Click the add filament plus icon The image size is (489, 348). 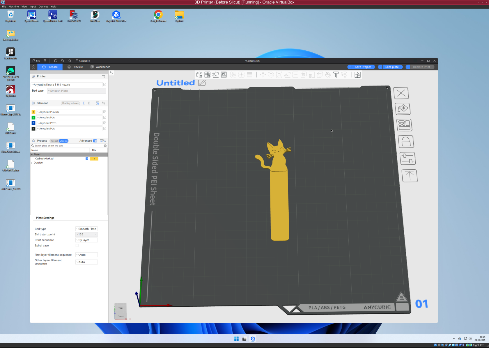coord(84,103)
